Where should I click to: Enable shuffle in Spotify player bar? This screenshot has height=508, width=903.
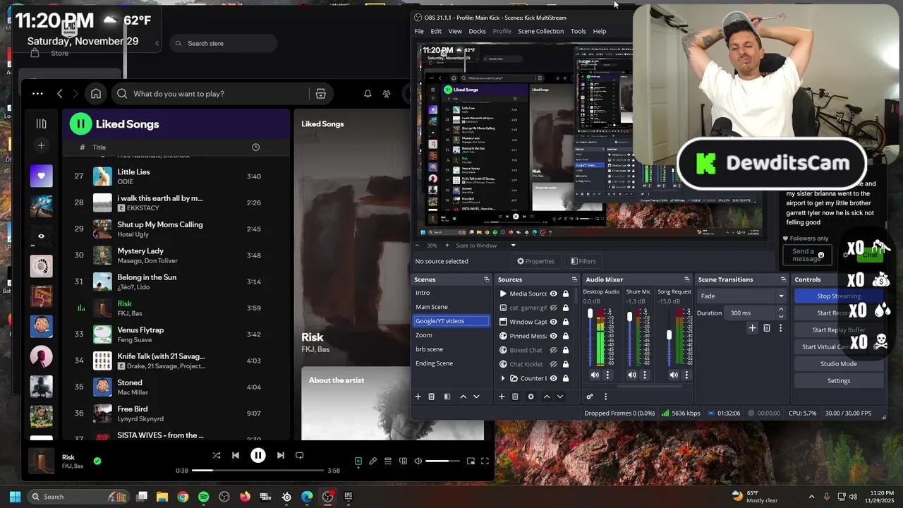[x=217, y=456]
